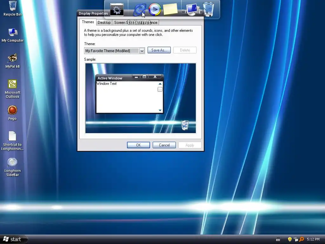325x244 pixels.
Task: Open Internet Explorer from the dock
Action: (140, 10)
